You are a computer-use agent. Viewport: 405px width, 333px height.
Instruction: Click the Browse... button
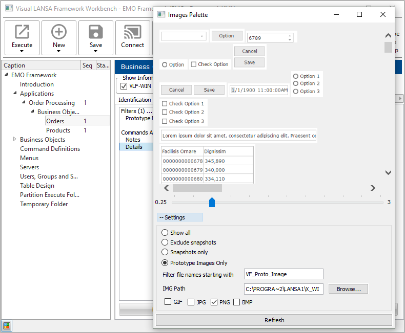(x=349, y=289)
